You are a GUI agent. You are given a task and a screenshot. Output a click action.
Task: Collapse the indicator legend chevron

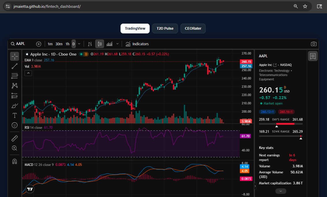click(28, 73)
